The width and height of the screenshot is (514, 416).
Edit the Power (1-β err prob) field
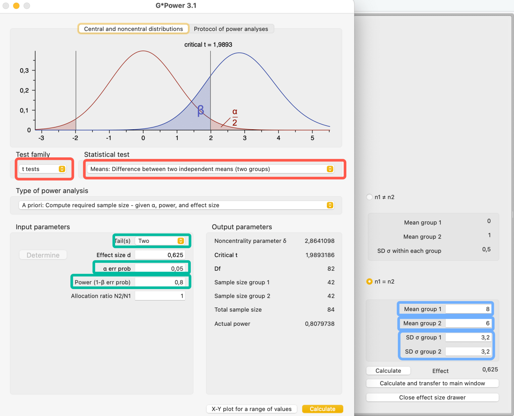pyautogui.click(x=160, y=282)
